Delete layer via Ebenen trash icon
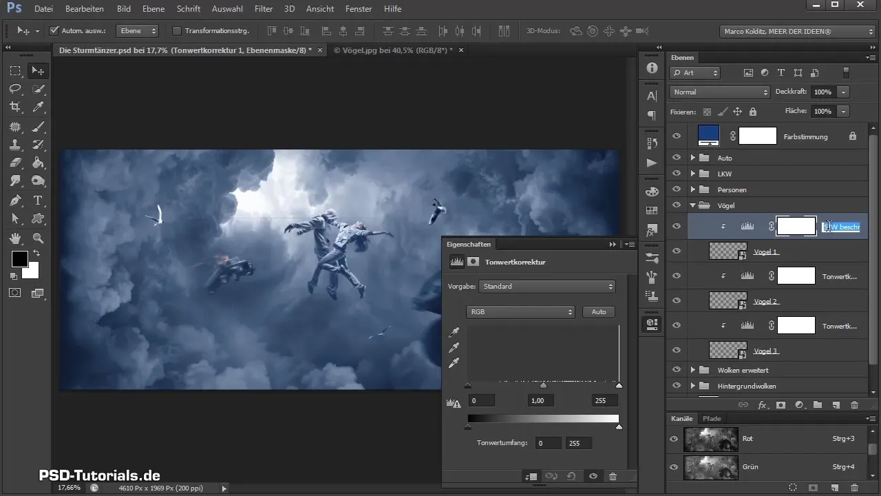Viewport: 881px width, 496px height. [x=855, y=406]
